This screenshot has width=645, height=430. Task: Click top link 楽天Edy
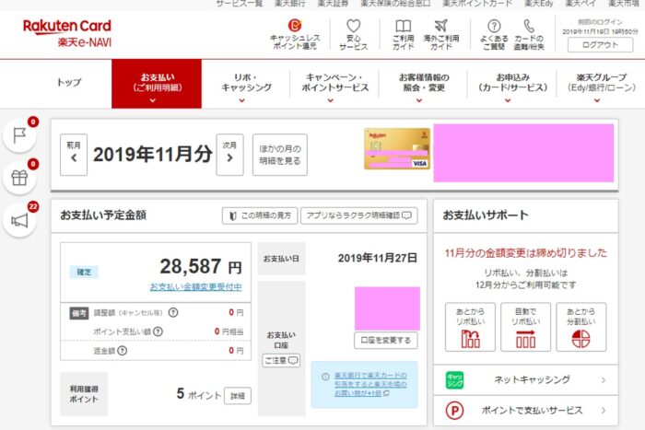tap(538, 4)
